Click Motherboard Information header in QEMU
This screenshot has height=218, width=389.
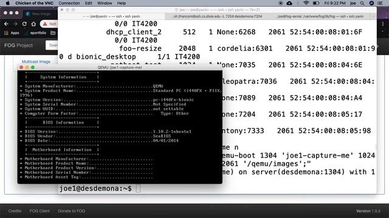coord(62,150)
